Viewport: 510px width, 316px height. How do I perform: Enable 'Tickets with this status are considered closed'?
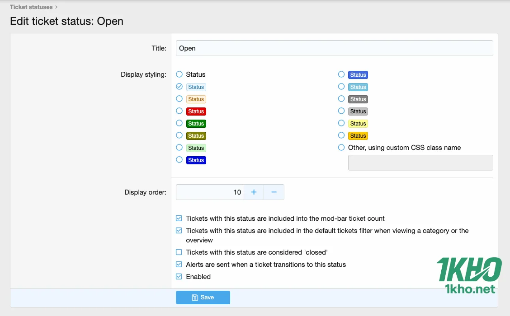pyautogui.click(x=179, y=252)
